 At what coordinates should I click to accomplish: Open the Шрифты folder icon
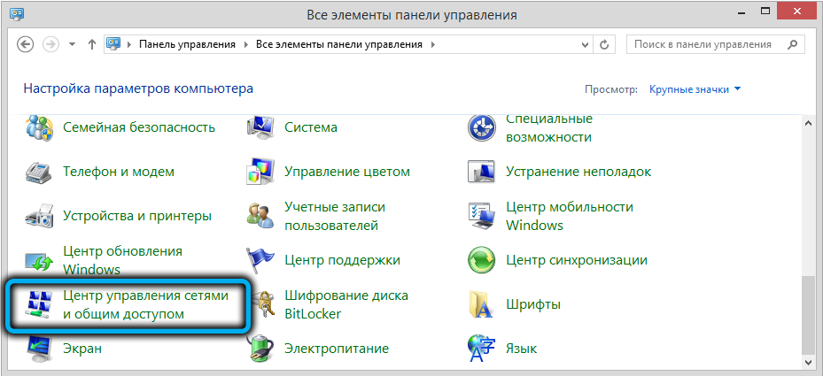pos(482,304)
